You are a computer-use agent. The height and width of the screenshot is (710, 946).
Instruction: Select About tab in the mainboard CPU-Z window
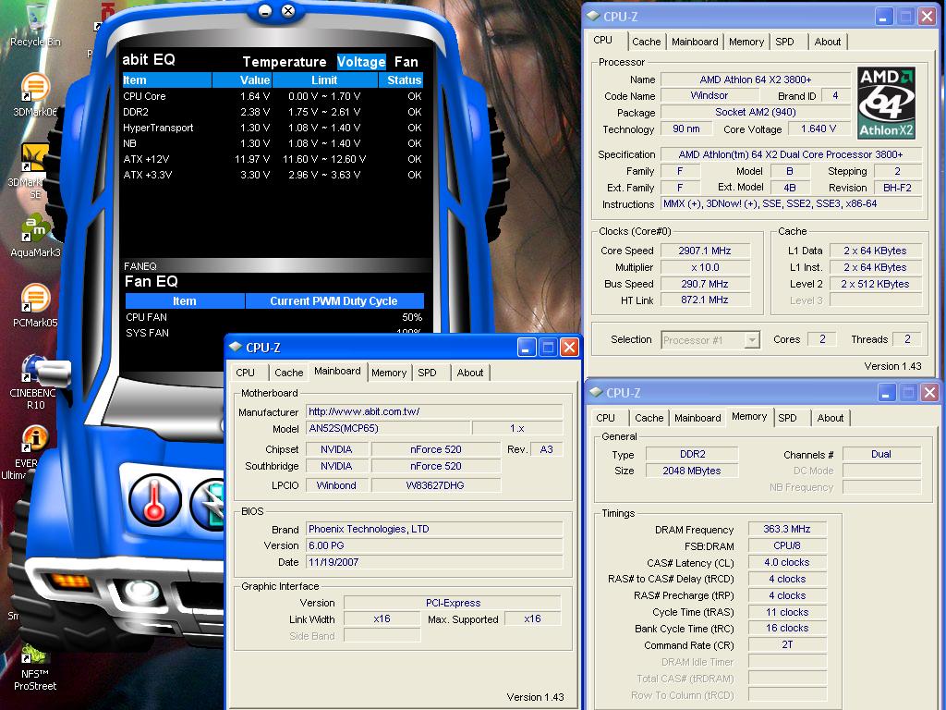[469, 373]
